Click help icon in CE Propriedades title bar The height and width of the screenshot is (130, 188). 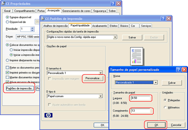tap(113, 4)
